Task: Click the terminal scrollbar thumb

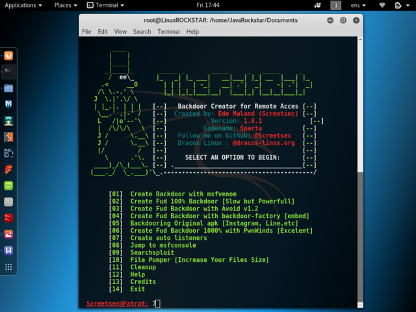Action: pos(360,237)
